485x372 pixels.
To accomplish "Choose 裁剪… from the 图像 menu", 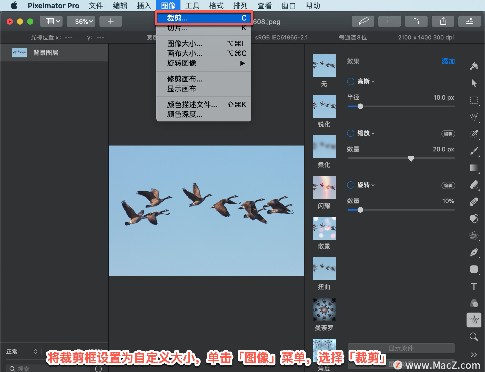I will (204, 18).
